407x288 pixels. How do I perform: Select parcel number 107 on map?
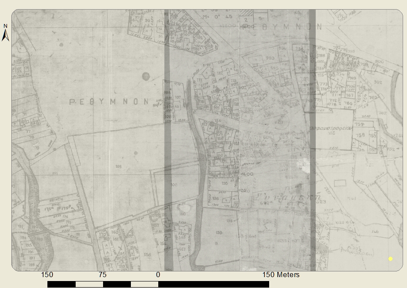[x=178, y=97]
